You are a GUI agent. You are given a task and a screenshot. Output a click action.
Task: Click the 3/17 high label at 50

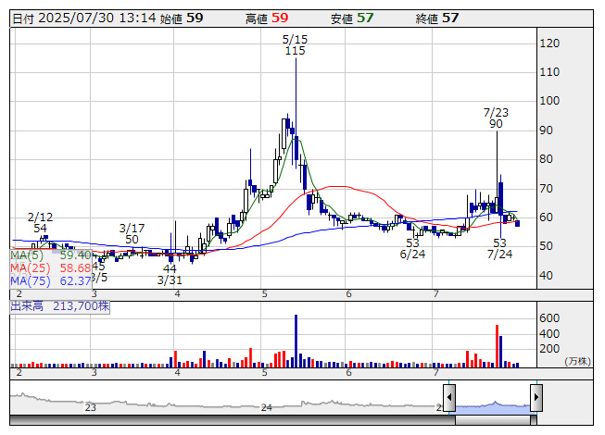point(132,233)
